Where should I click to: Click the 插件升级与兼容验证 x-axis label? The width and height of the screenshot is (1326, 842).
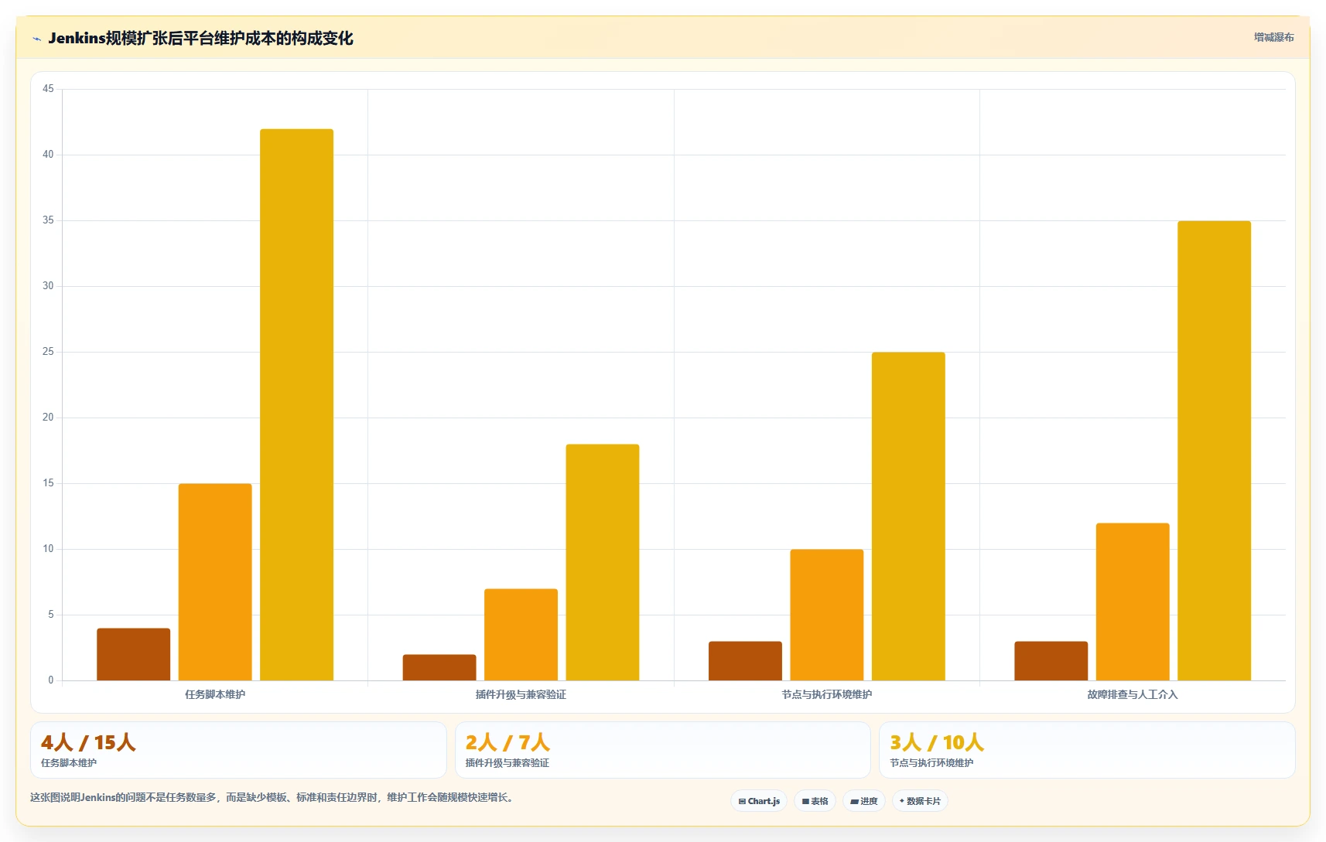[521, 694]
